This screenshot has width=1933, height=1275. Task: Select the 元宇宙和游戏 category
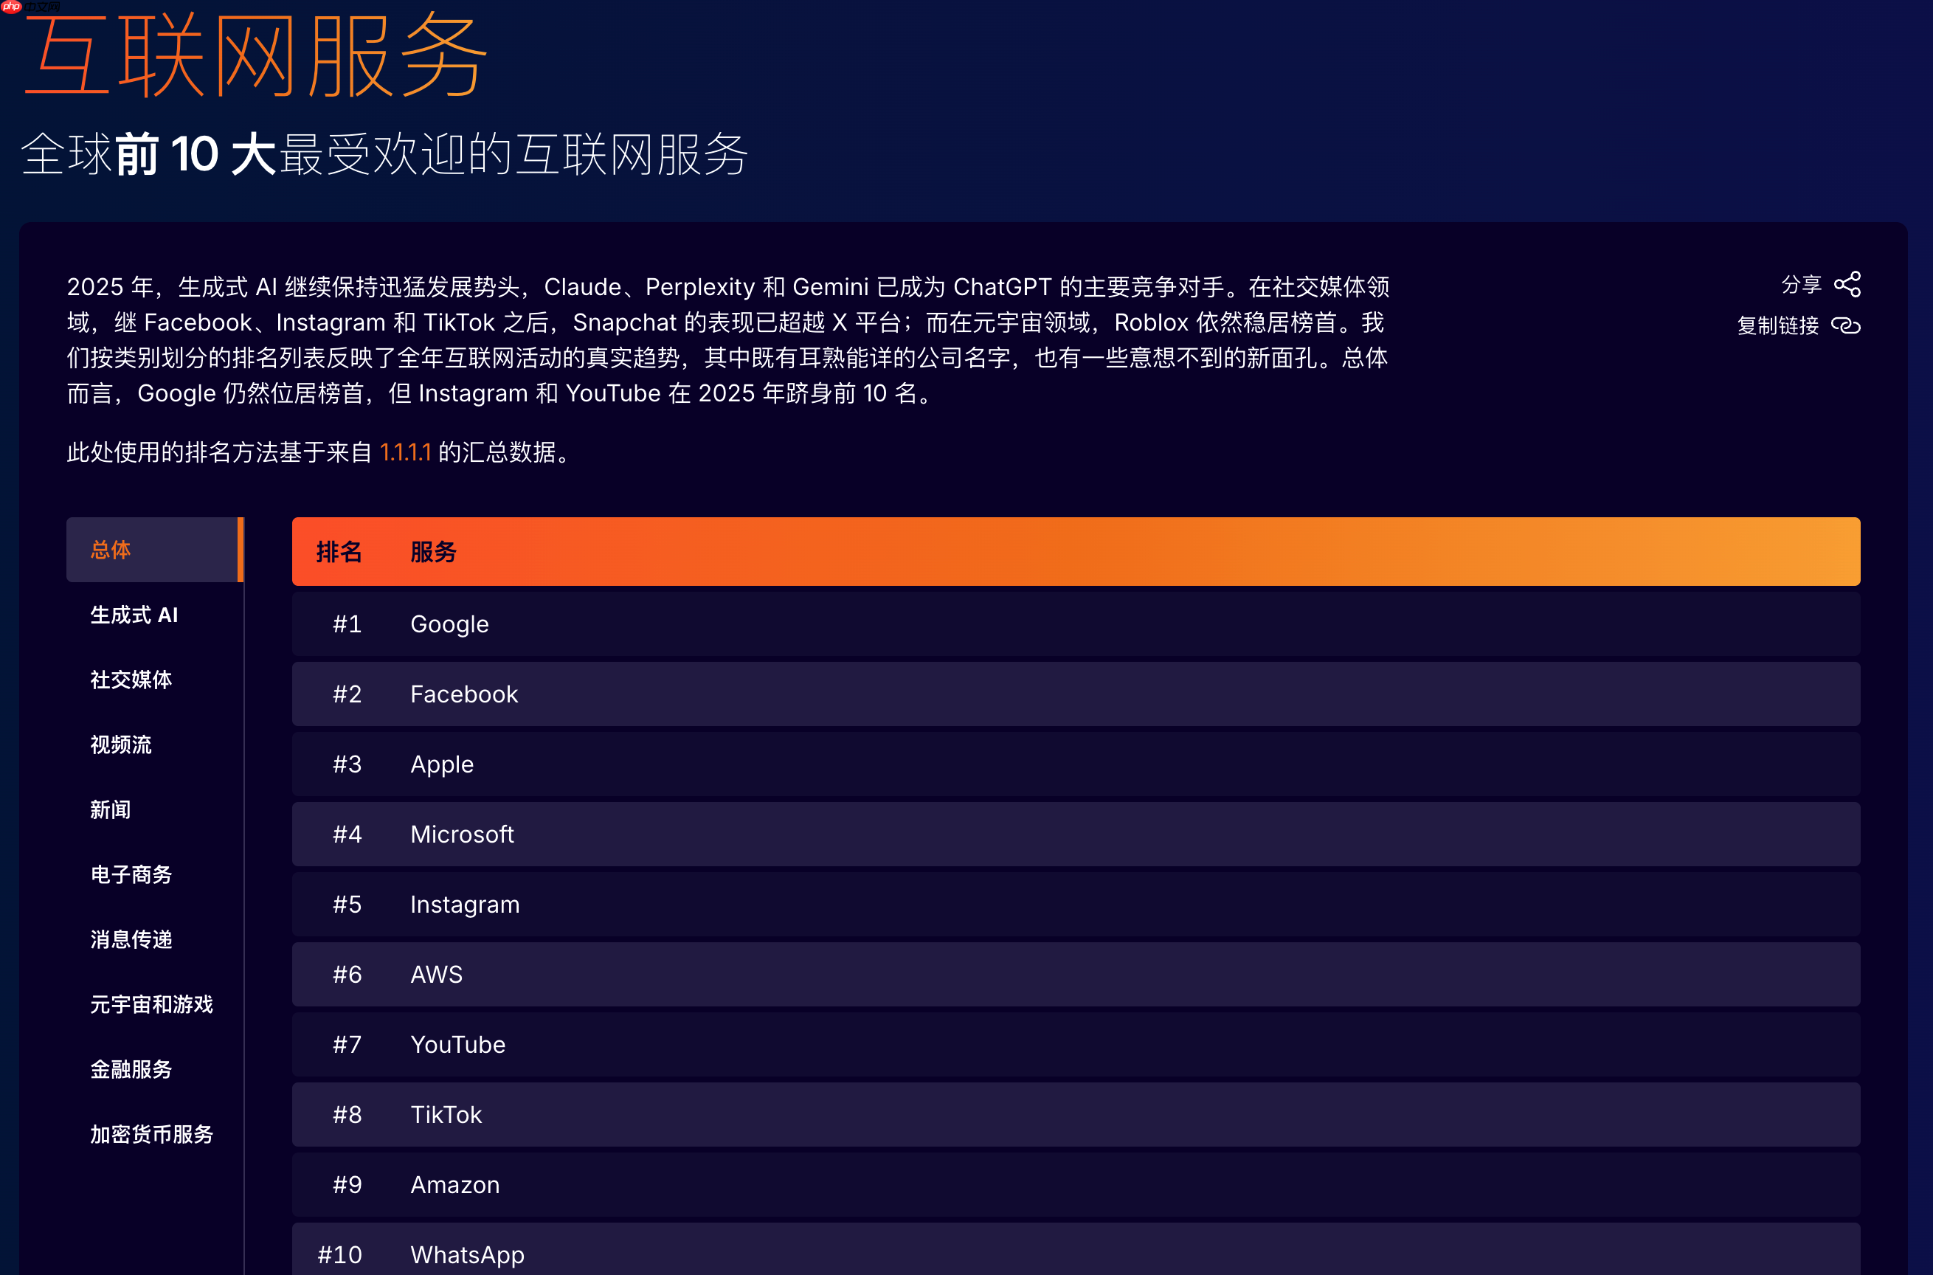coord(152,1005)
